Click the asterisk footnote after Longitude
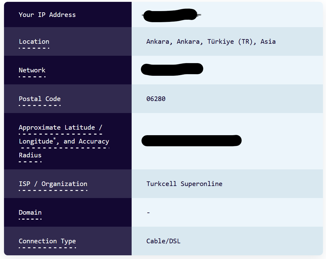Viewport: 326px width, 259px height. click(55, 139)
